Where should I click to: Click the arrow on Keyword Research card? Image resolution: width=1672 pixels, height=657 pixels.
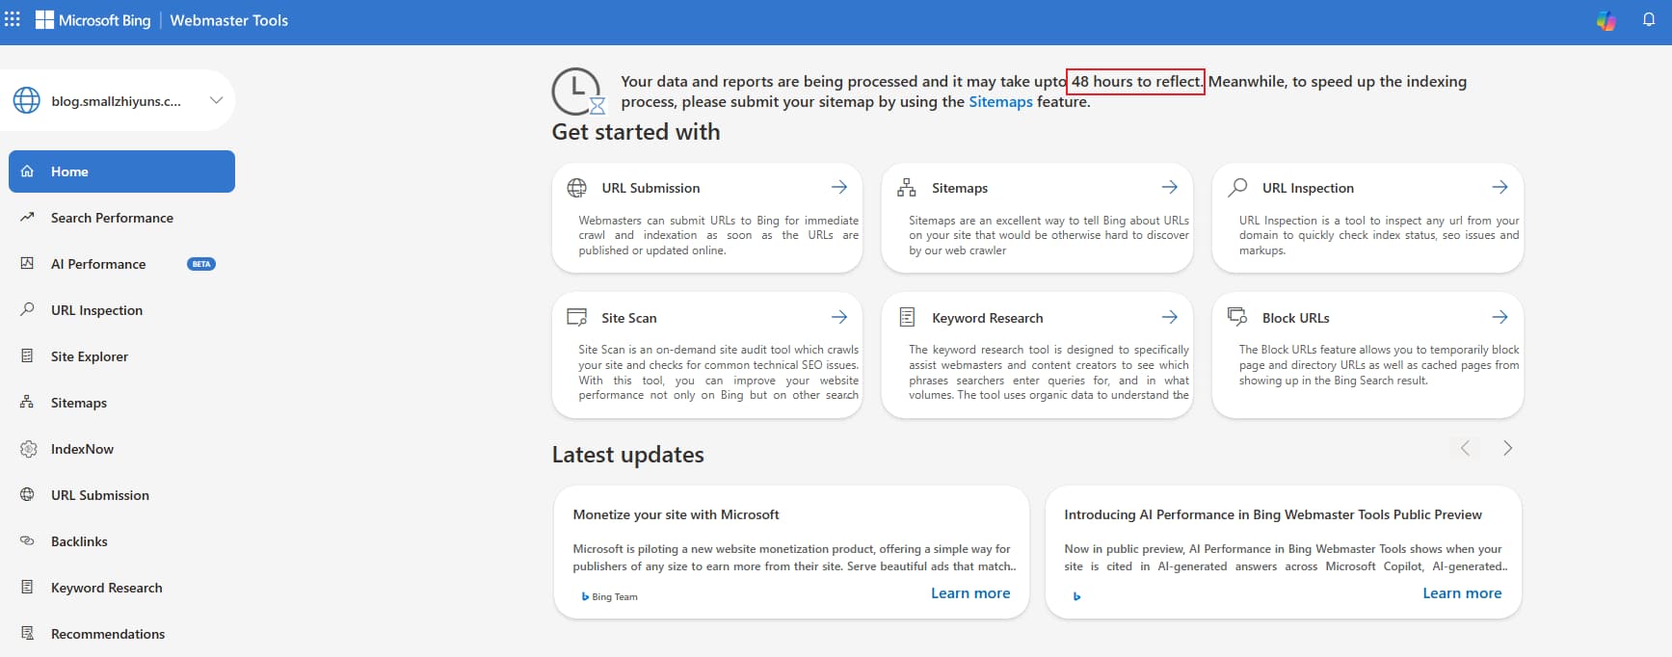1169,317
